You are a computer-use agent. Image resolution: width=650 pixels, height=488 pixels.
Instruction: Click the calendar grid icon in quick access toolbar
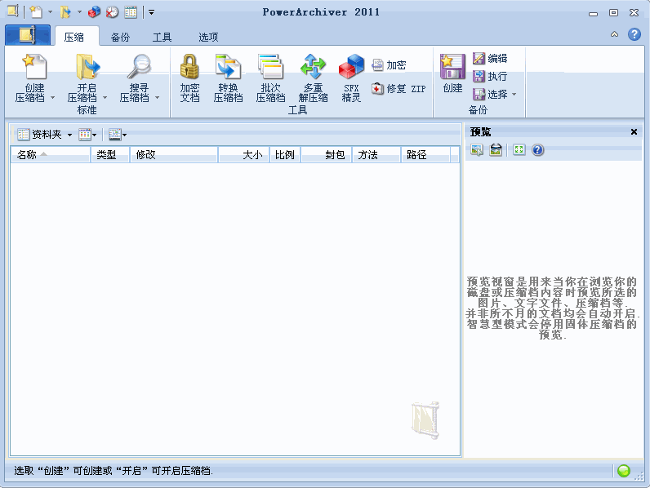pyautogui.click(x=131, y=12)
